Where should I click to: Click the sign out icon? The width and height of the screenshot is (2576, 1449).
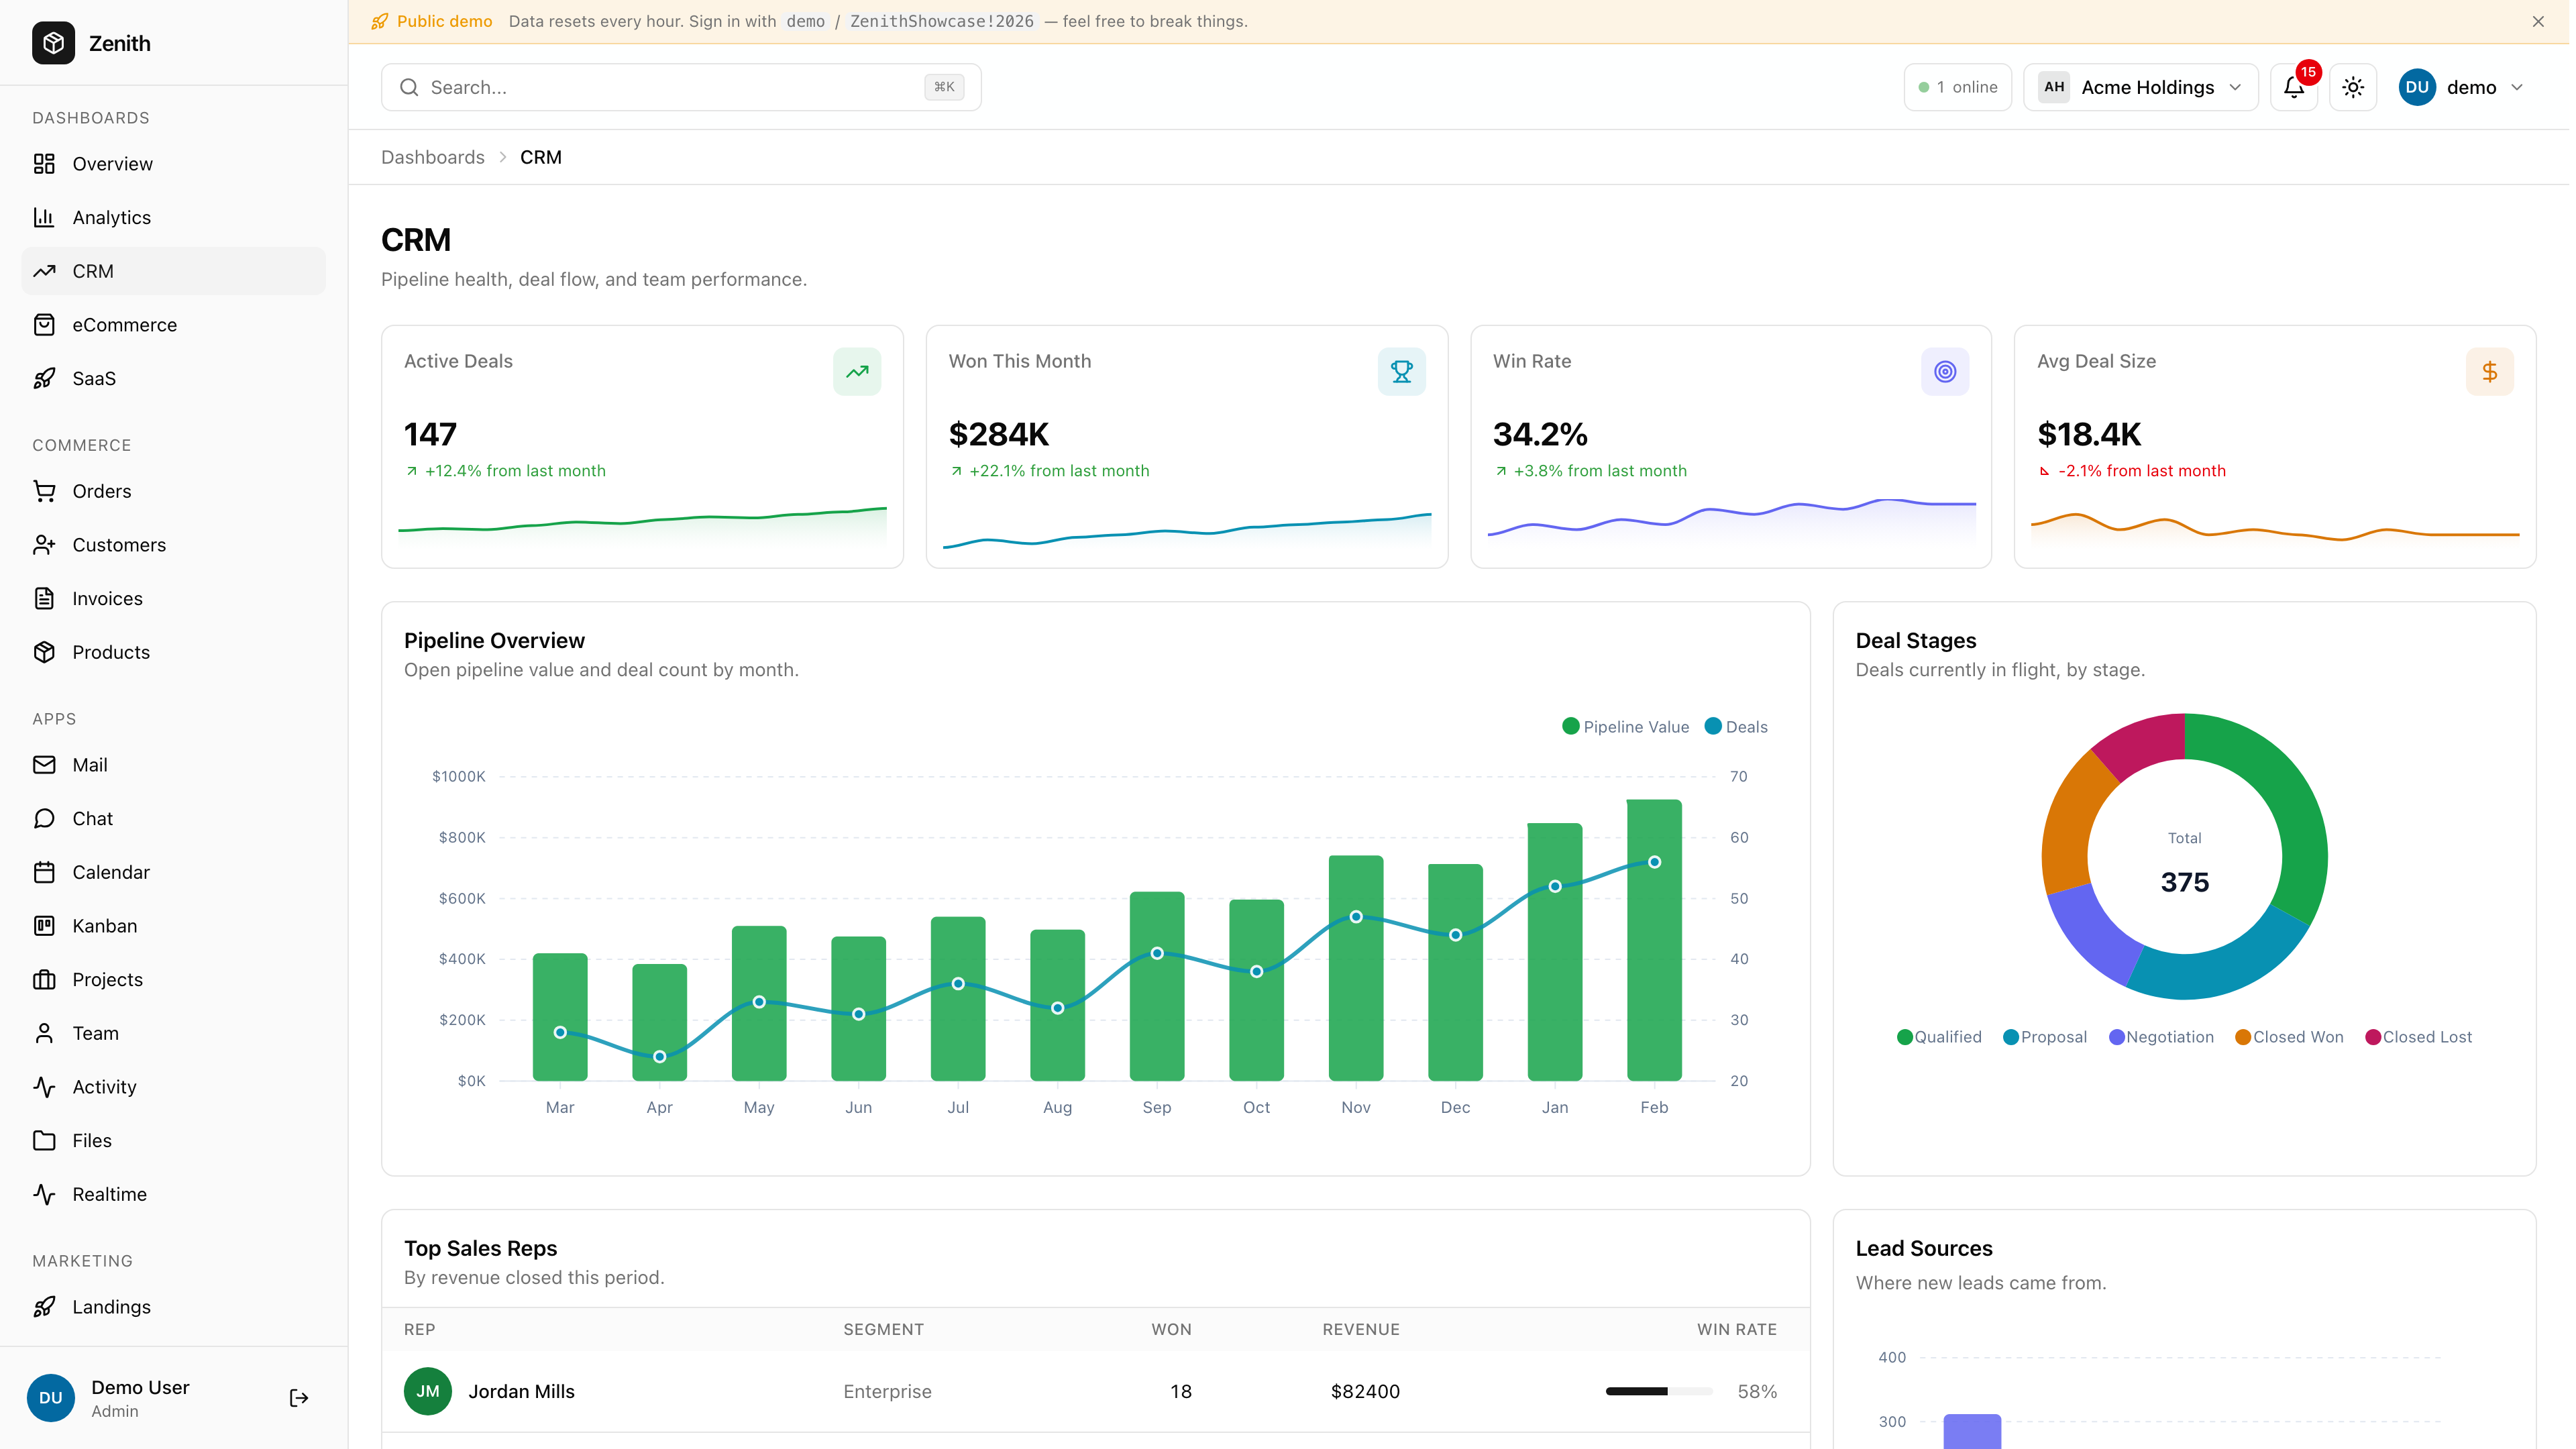tap(299, 1398)
